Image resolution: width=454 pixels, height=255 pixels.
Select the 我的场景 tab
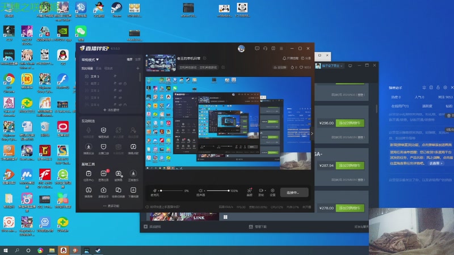coord(87,69)
